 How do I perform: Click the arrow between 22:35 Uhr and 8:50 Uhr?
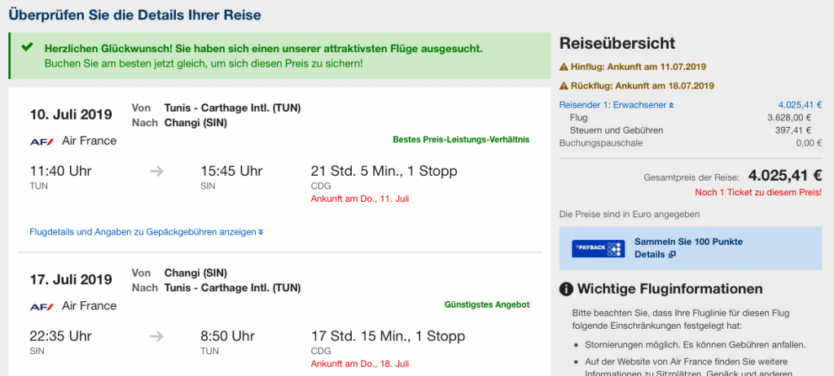tap(157, 335)
